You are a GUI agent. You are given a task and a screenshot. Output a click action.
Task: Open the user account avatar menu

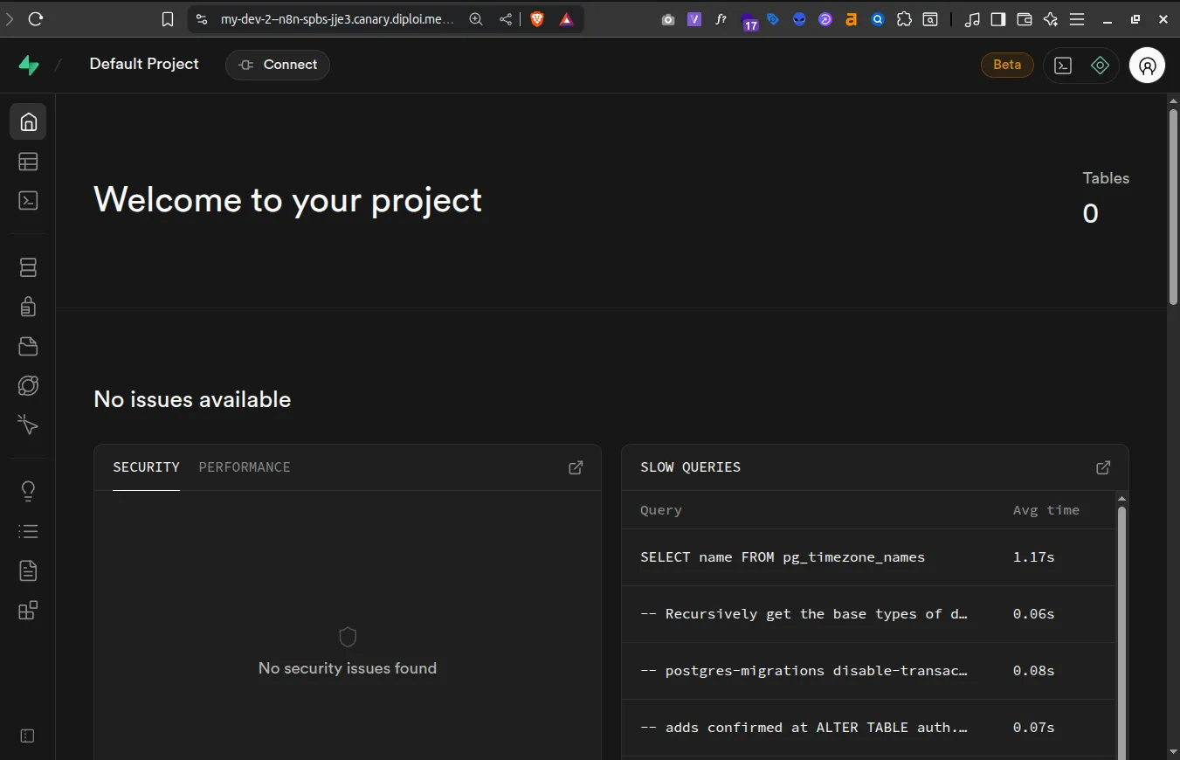(x=1147, y=66)
